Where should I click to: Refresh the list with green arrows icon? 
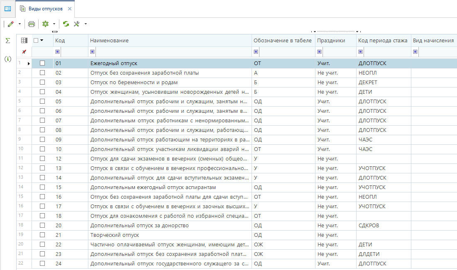[x=66, y=24]
